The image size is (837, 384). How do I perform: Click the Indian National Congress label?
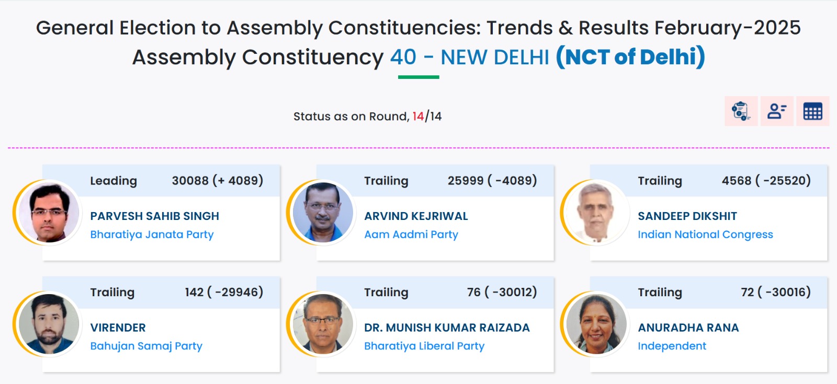(x=705, y=235)
